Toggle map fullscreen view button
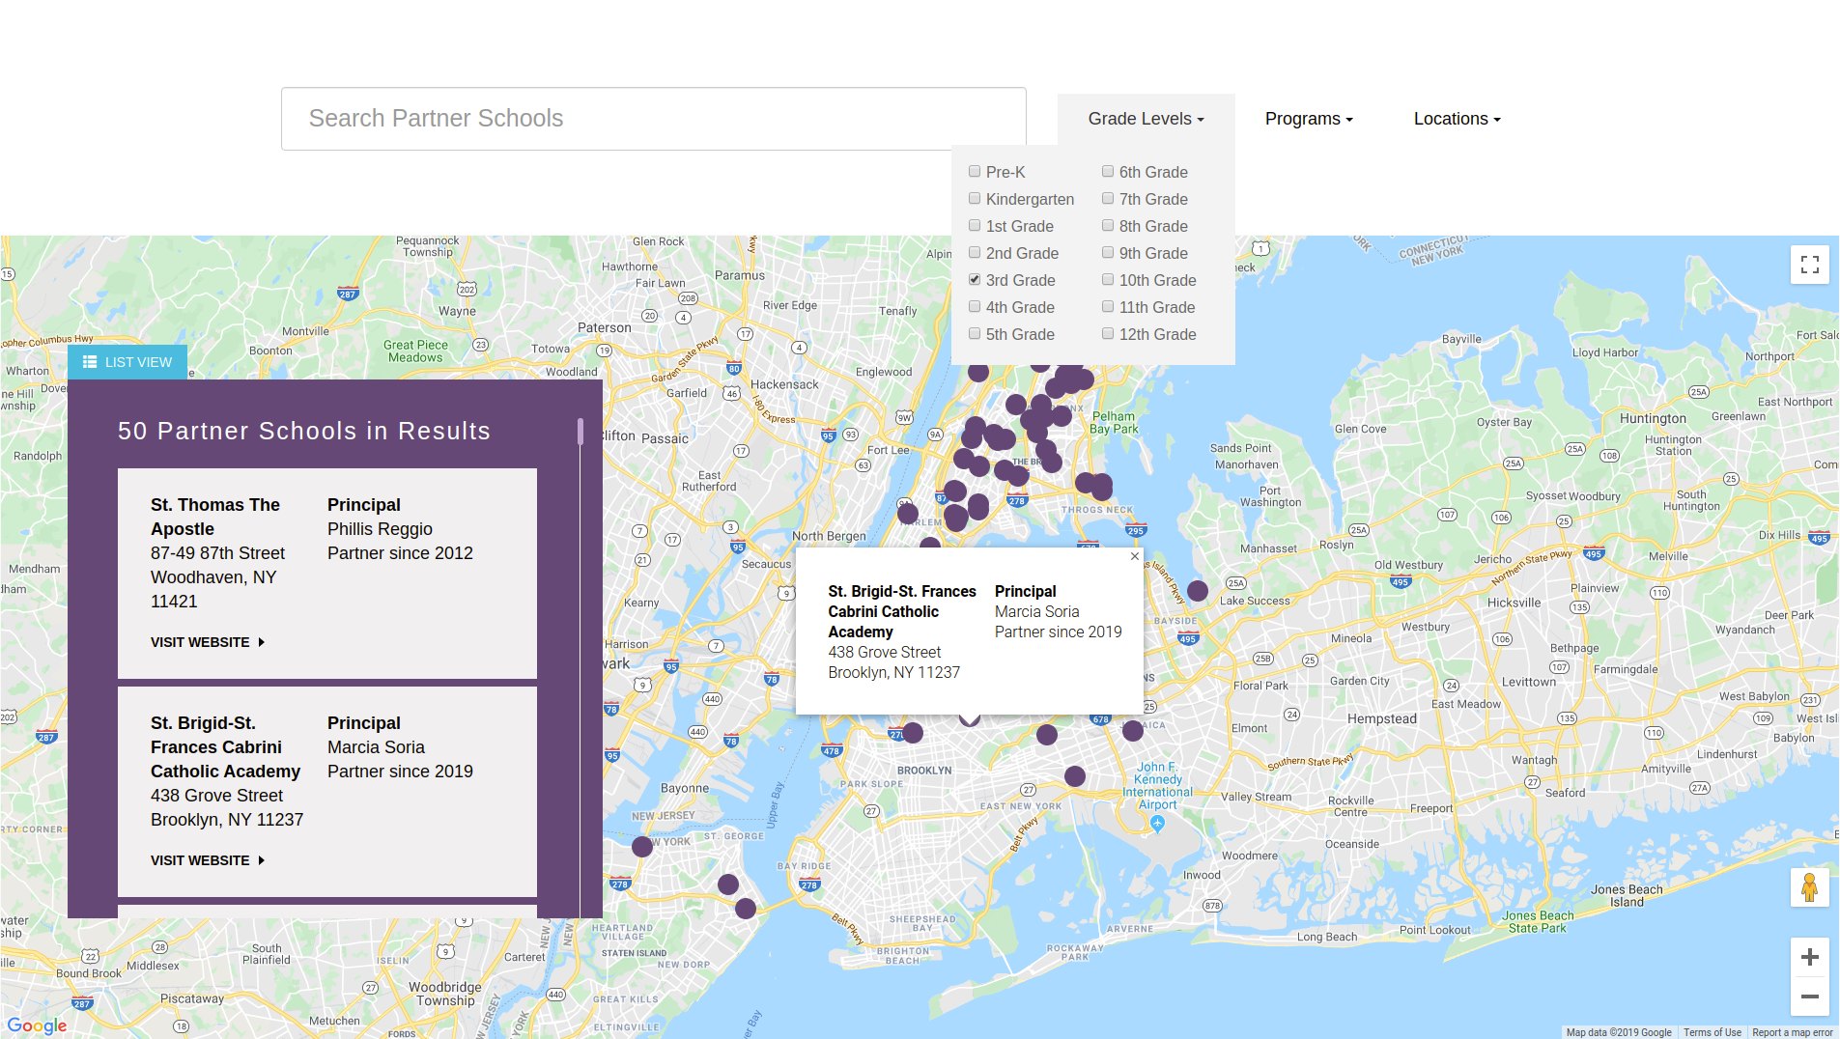 pyautogui.click(x=1809, y=265)
